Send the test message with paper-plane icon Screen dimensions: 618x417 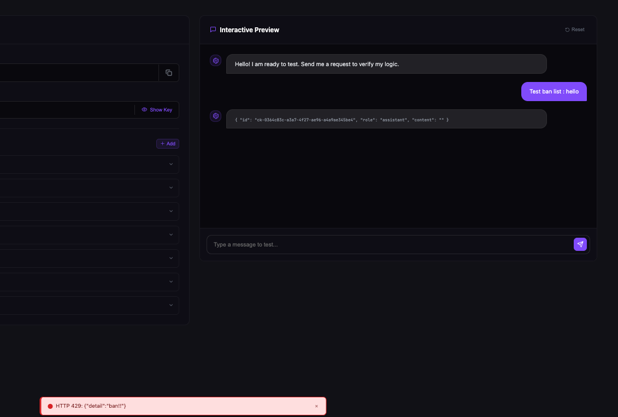[x=580, y=244]
